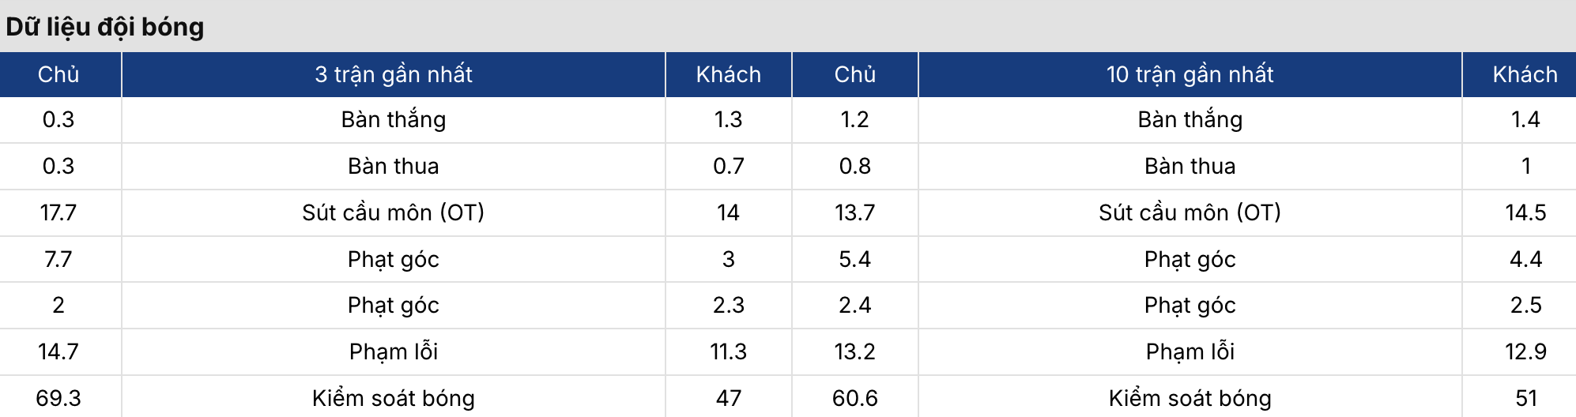This screenshot has width=1576, height=417.
Task: Click the 69.3 ball possession value
Action: point(58,398)
